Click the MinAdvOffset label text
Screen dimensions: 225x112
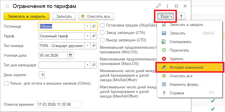pos(128,75)
